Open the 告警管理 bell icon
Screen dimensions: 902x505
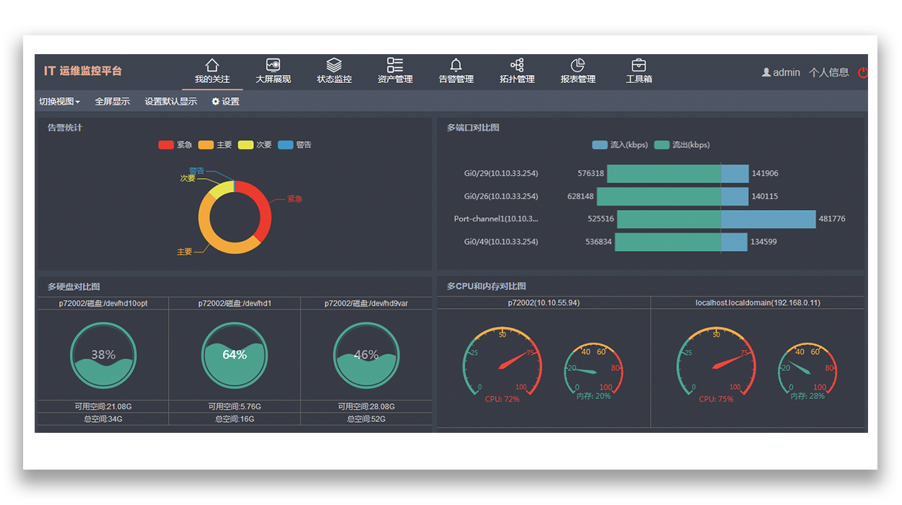pyautogui.click(x=456, y=65)
